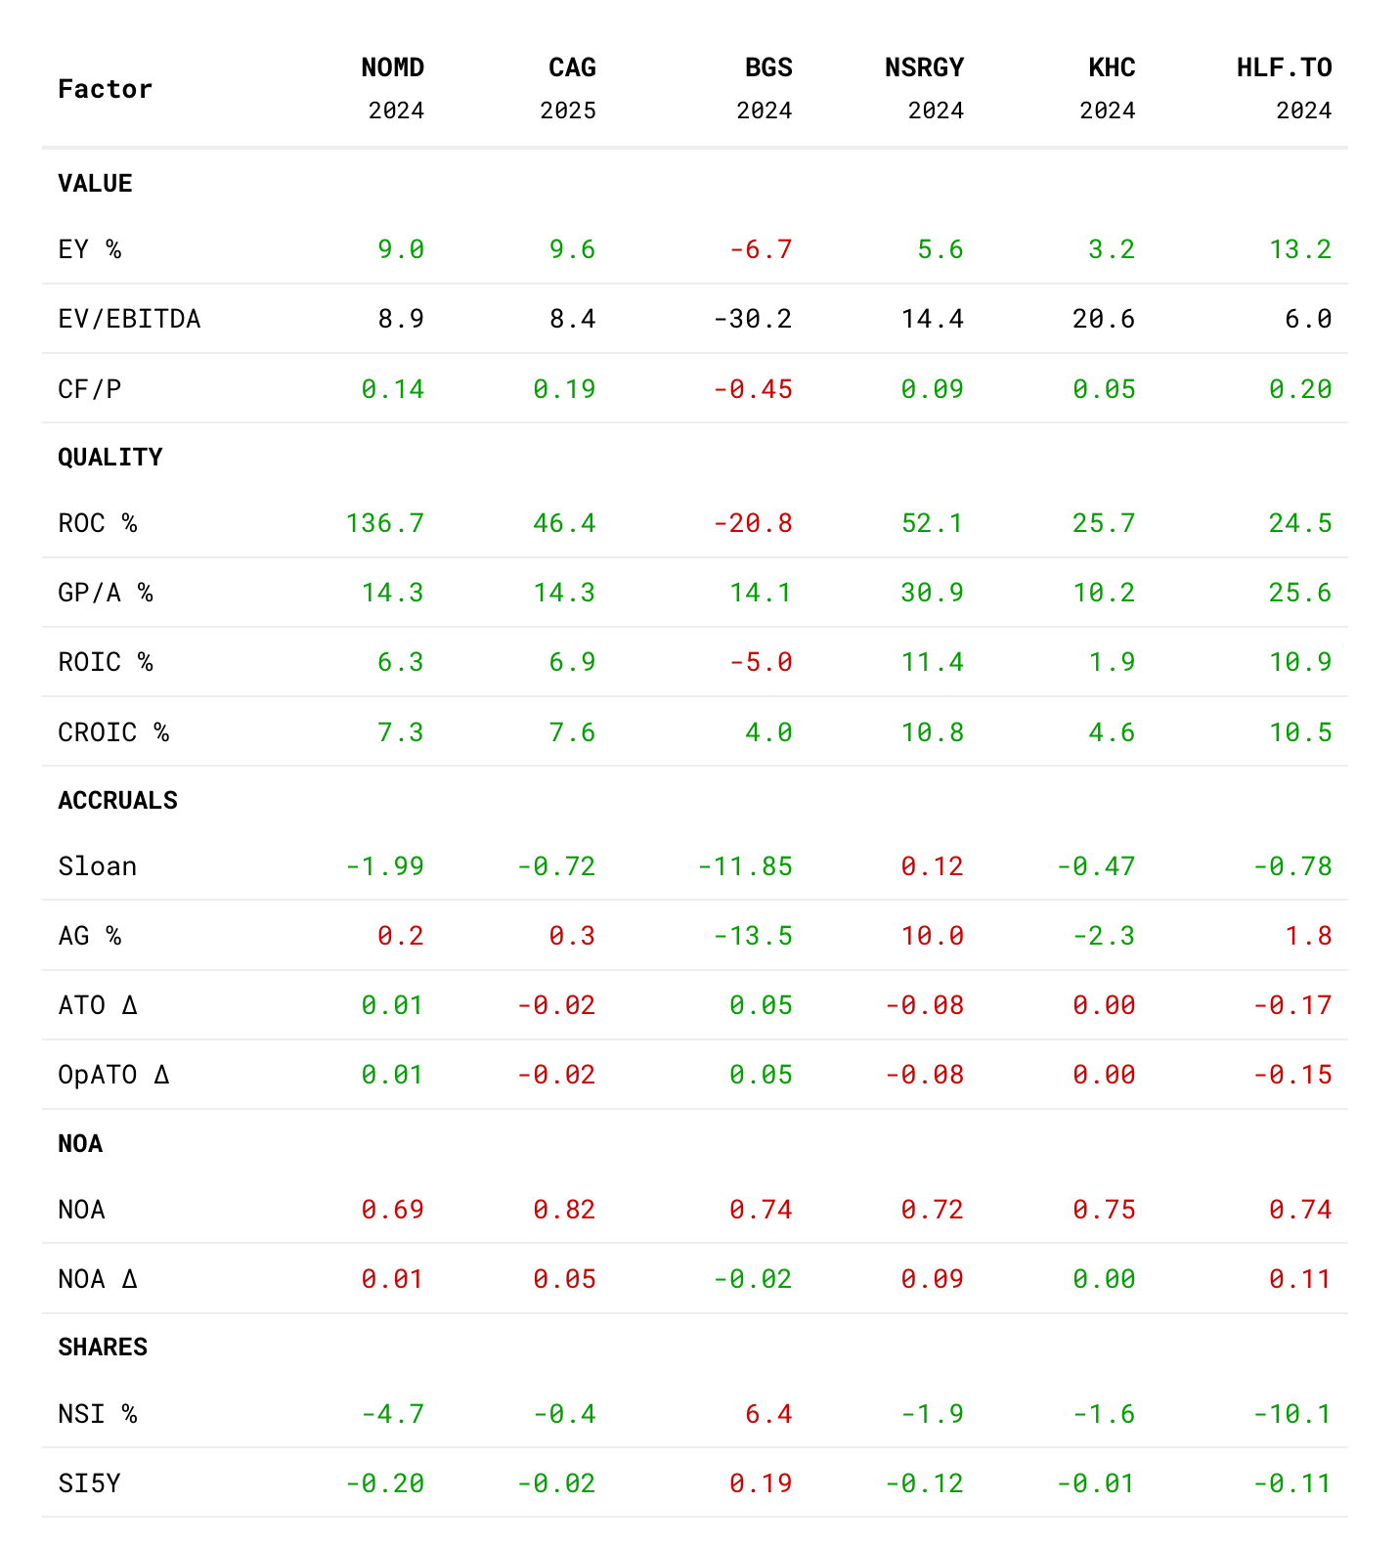The image size is (1400, 1547).
Task: Select the CROIC % row label
Action: point(113,732)
